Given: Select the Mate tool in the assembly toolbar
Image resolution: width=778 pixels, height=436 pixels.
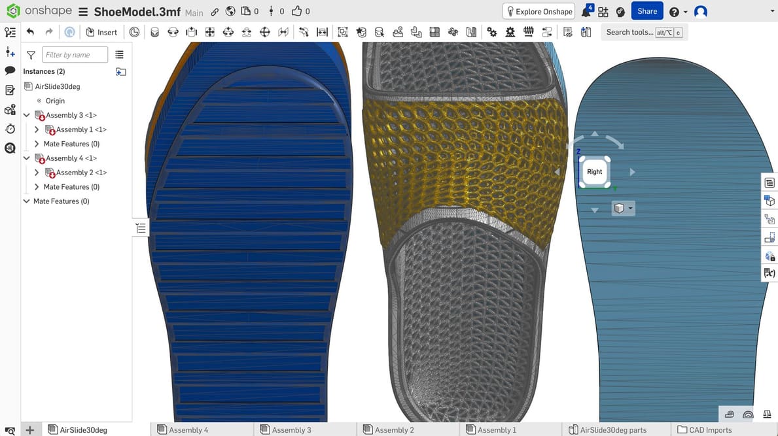Looking at the screenshot, I should [154, 31].
